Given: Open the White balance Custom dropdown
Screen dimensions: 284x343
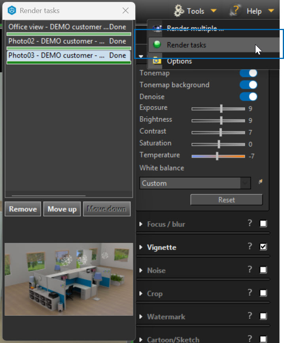Looking at the screenshot, I should tap(195, 183).
